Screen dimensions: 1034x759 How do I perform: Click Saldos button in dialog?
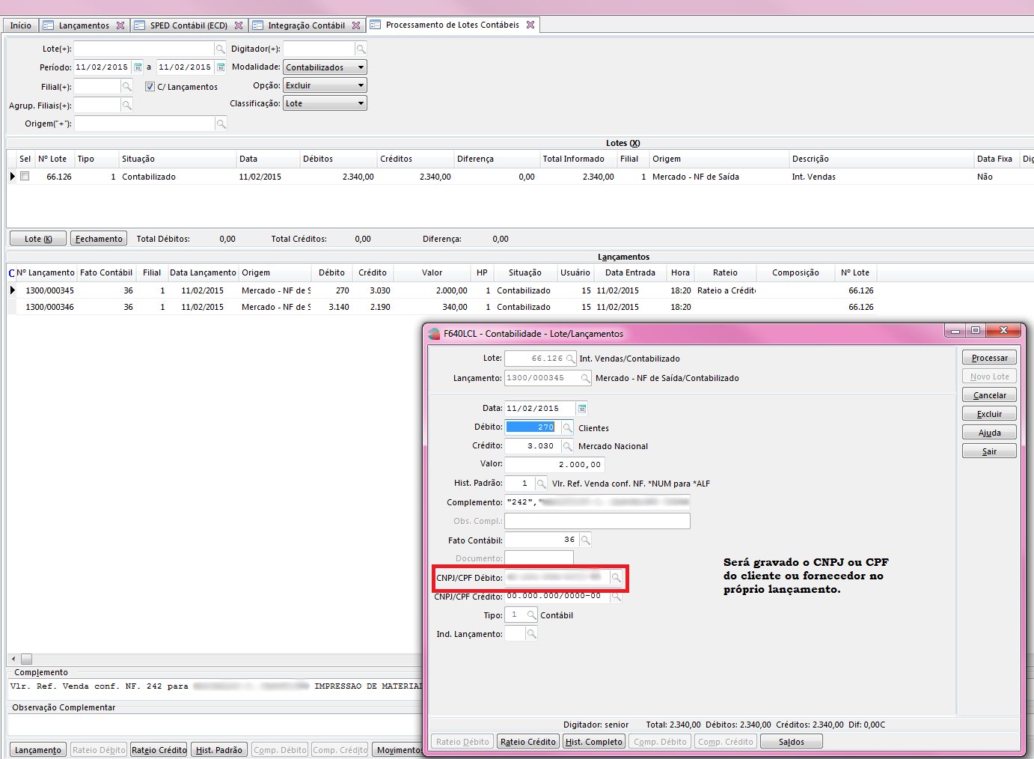tap(791, 742)
